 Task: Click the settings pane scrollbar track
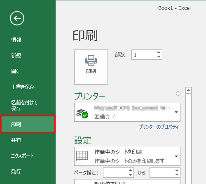click(x=188, y=139)
